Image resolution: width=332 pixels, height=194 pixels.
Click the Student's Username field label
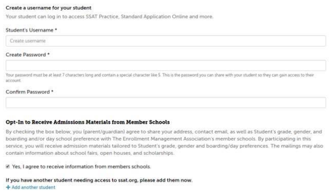(30, 30)
